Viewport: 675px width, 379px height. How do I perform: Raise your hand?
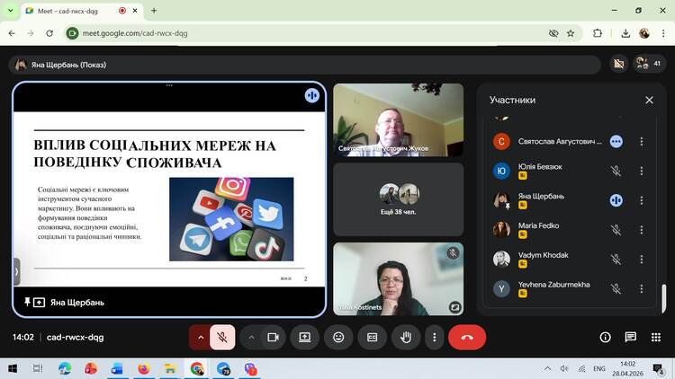(x=406, y=338)
